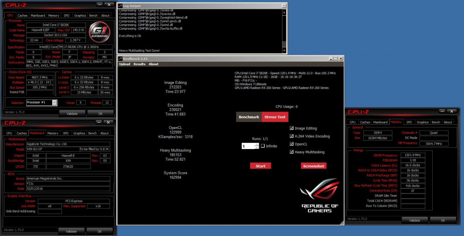The image size is (464, 236).
Task: Open Graphics tab in the CPU-Z processor window
Action: click(80, 15)
